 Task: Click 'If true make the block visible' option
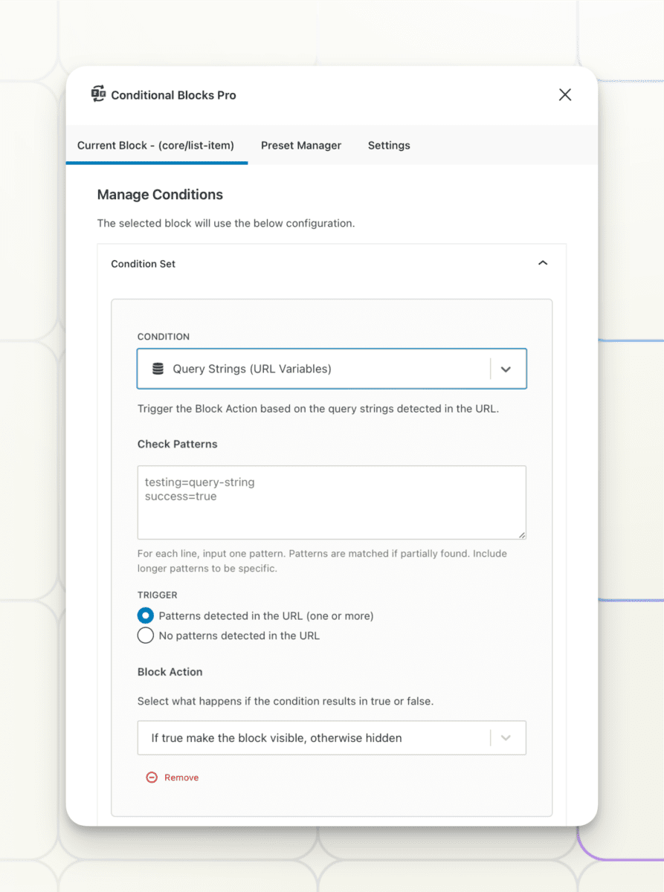[277, 738]
